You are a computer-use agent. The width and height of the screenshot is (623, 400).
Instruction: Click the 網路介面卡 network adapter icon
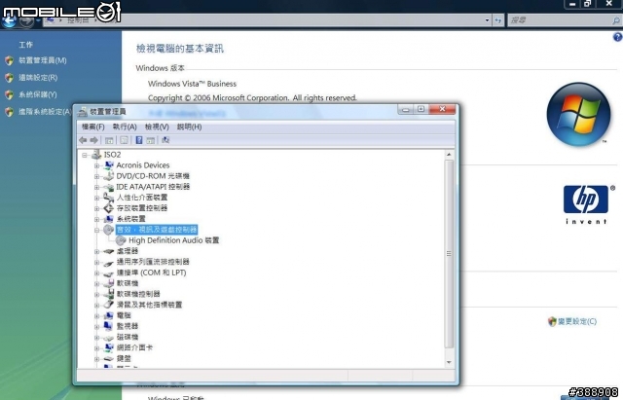[109, 347]
